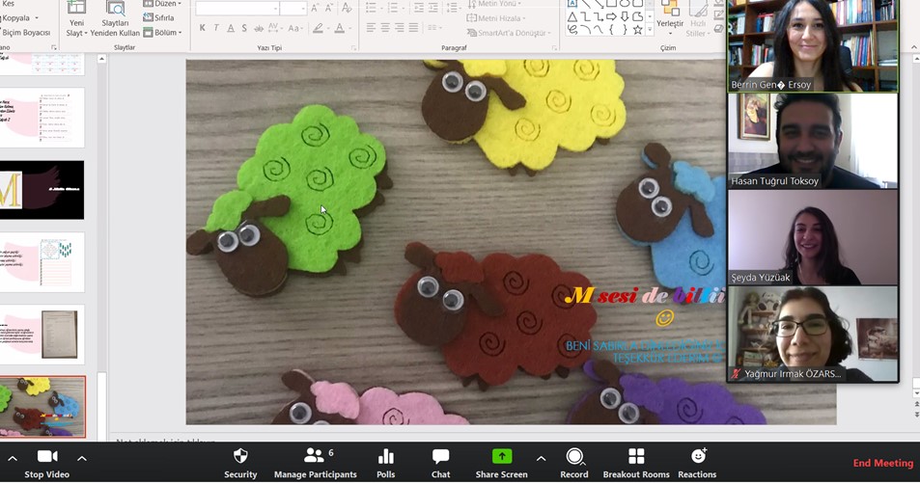Toggle bold (K) text formatting
This screenshot has width=920, height=484.
coord(202,29)
